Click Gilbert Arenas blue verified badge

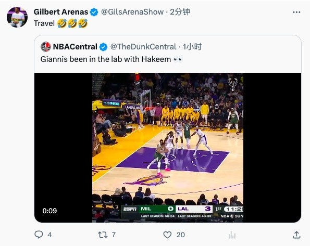pyautogui.click(x=94, y=12)
